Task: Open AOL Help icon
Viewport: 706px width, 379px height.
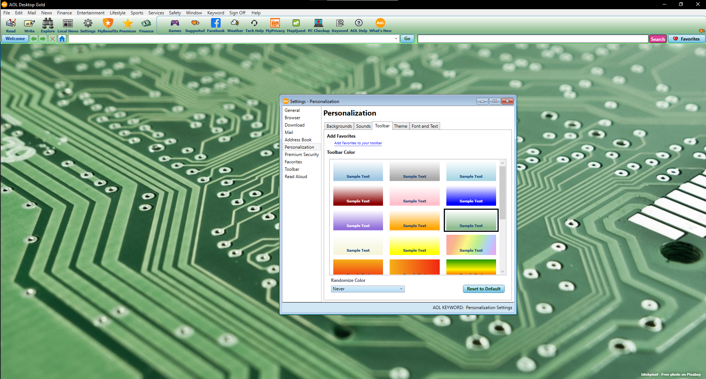Action: [x=358, y=25]
